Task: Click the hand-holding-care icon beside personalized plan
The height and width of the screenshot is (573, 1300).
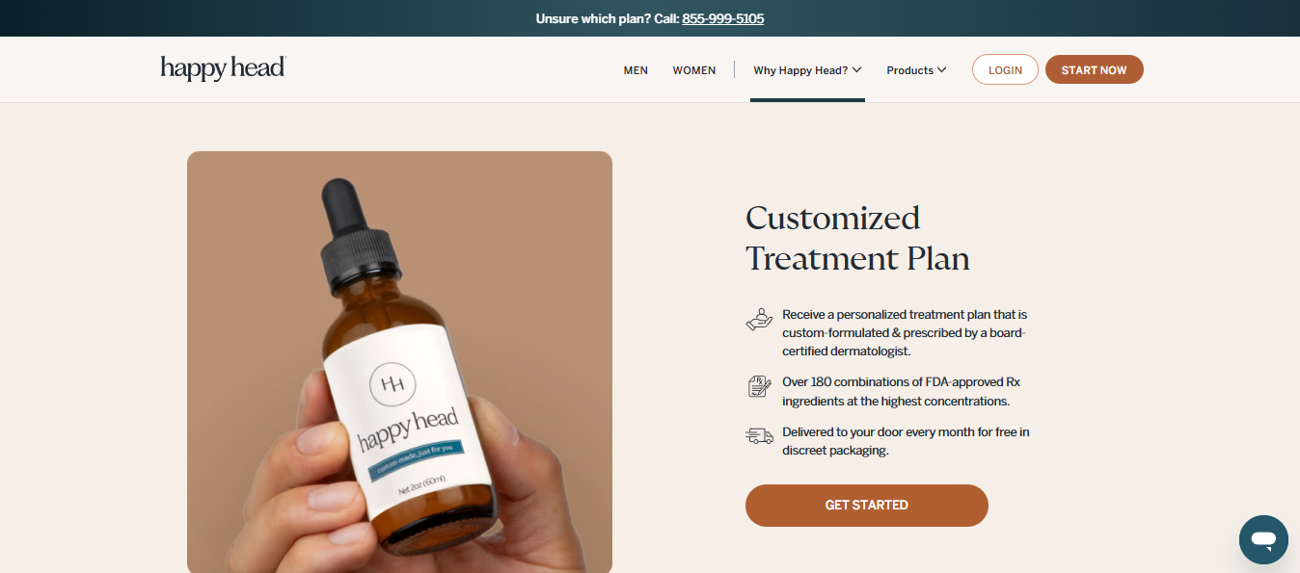Action: point(760,320)
